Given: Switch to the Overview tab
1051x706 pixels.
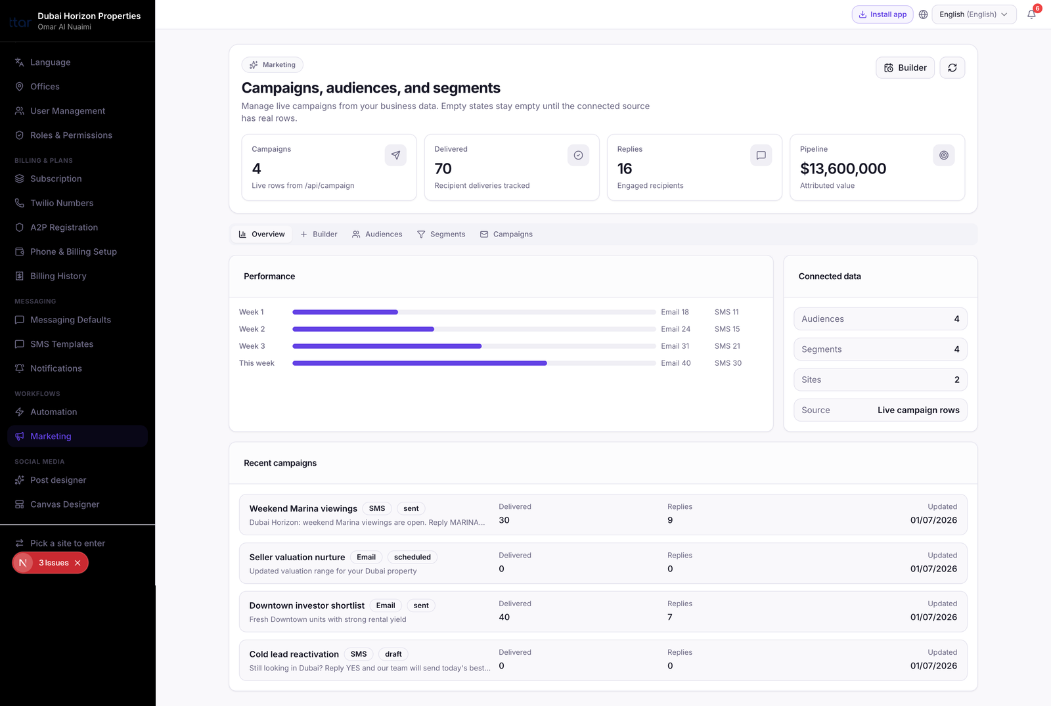Looking at the screenshot, I should (x=261, y=234).
